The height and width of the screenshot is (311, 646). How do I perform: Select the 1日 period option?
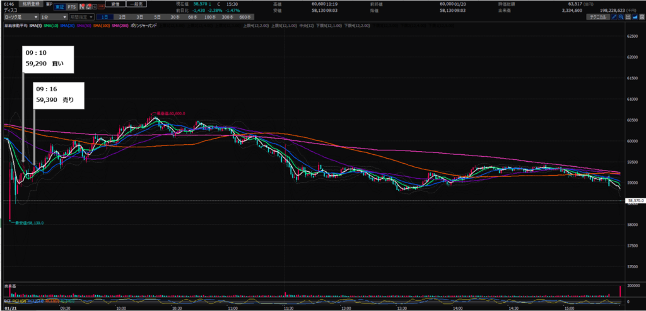[105, 17]
